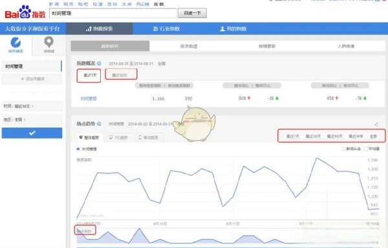The width and height of the screenshot is (388, 248).
Task: Click the 392 mobile search index value
Action: click(x=188, y=98)
